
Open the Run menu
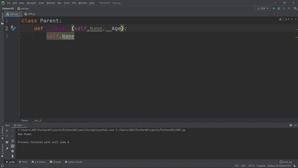click(x=60, y=3)
